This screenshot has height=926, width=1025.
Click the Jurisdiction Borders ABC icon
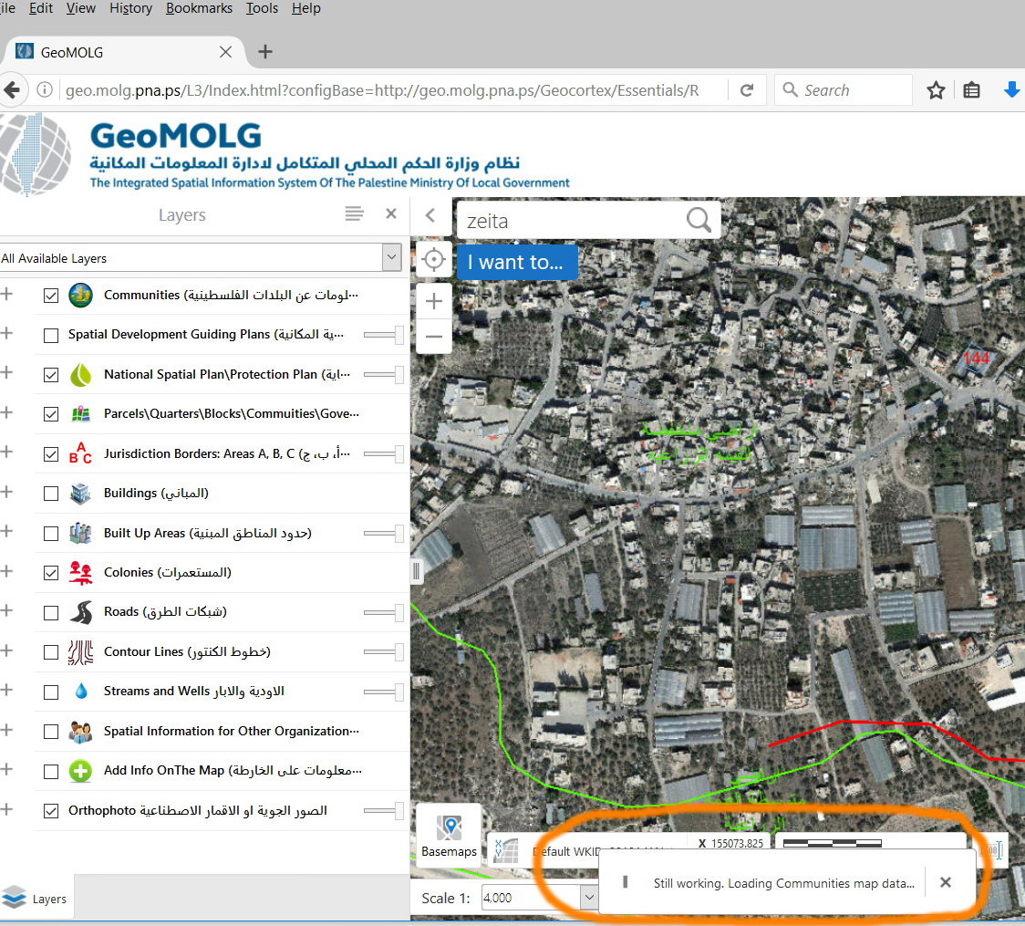[80, 453]
